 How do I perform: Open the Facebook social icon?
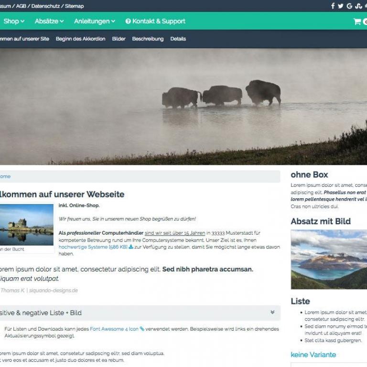[333, 6]
